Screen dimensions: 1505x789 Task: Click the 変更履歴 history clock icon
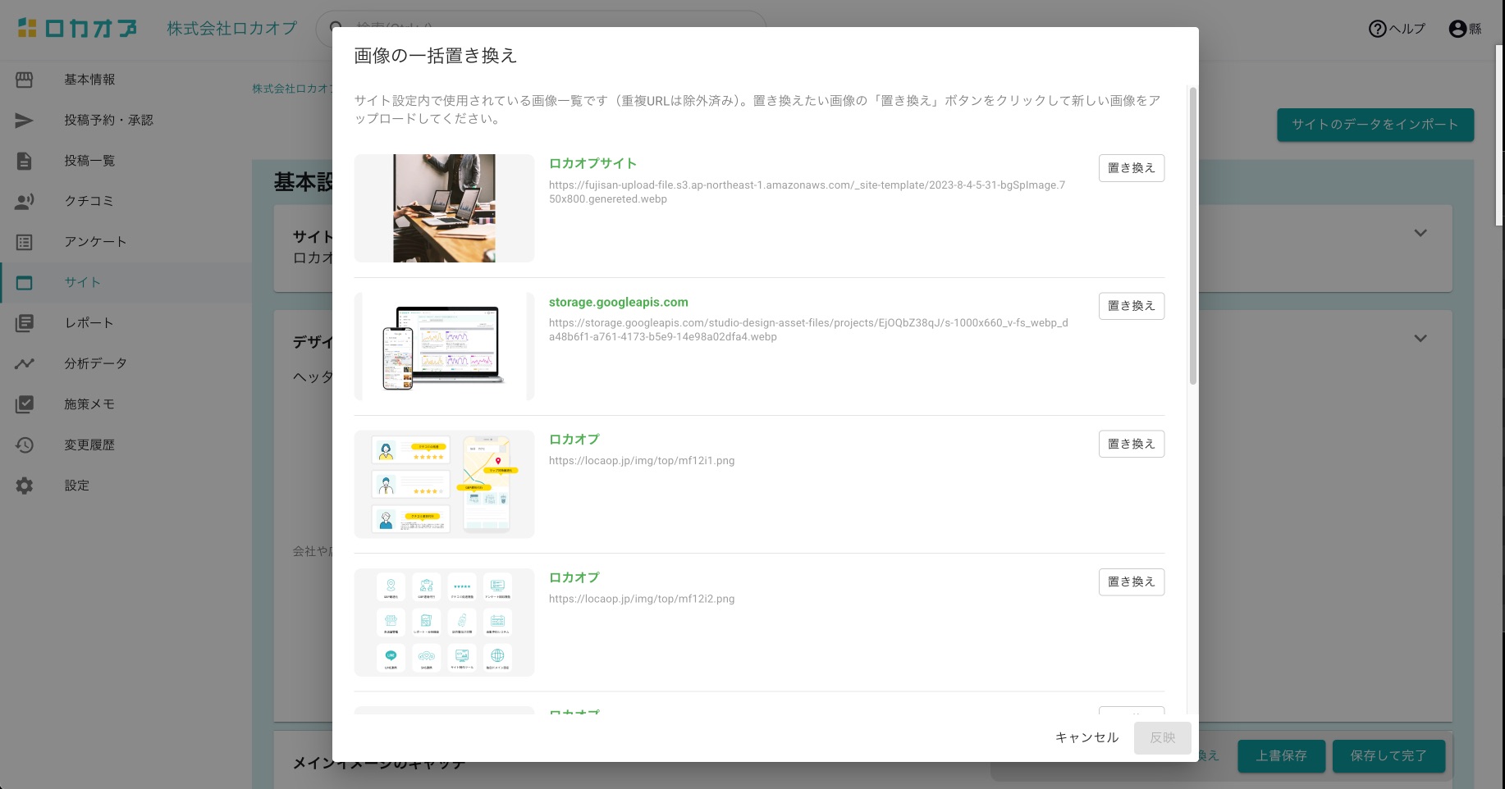[25, 445]
